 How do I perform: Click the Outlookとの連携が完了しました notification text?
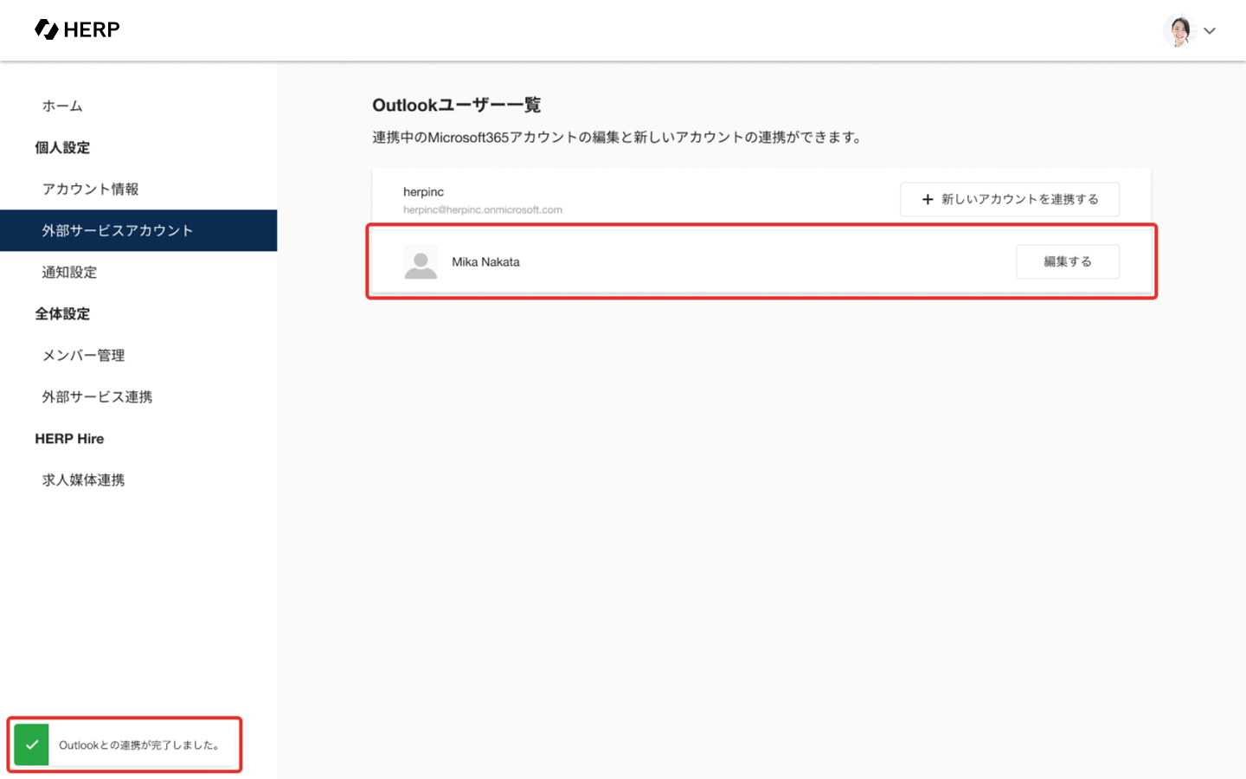(139, 745)
